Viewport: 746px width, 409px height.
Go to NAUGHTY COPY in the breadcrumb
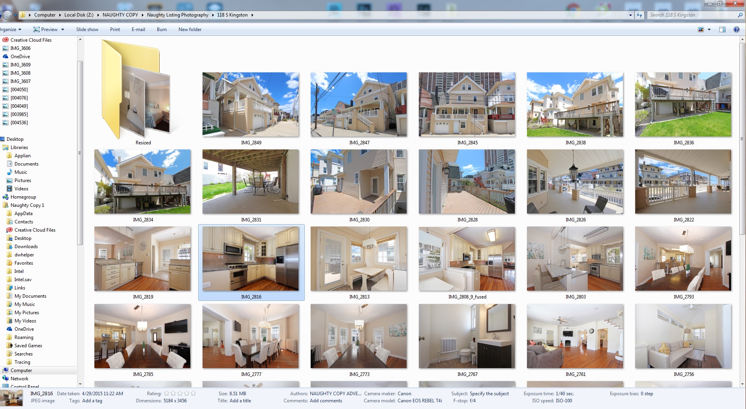(120, 15)
